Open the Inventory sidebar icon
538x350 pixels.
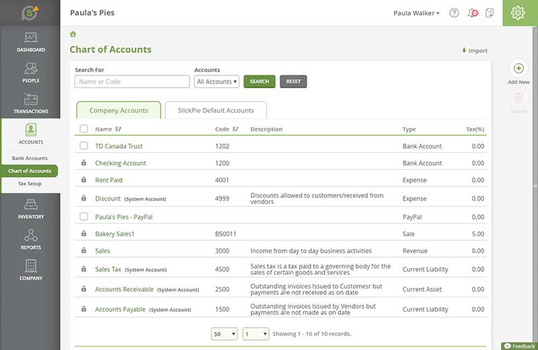(x=30, y=206)
